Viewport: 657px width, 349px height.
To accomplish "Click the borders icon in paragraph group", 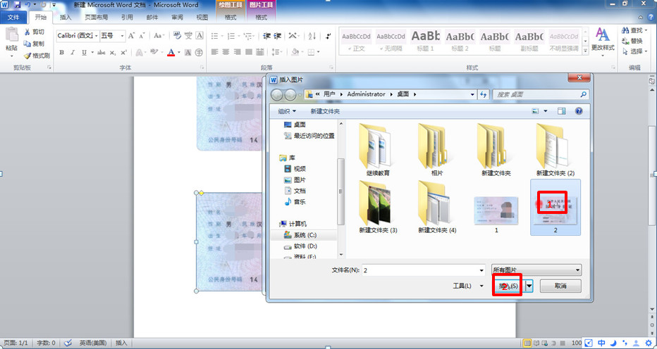I will coord(311,53).
